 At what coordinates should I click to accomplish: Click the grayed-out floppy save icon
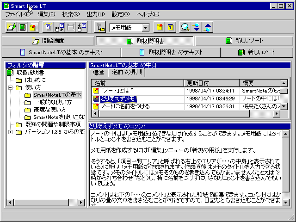(x=71, y=27)
